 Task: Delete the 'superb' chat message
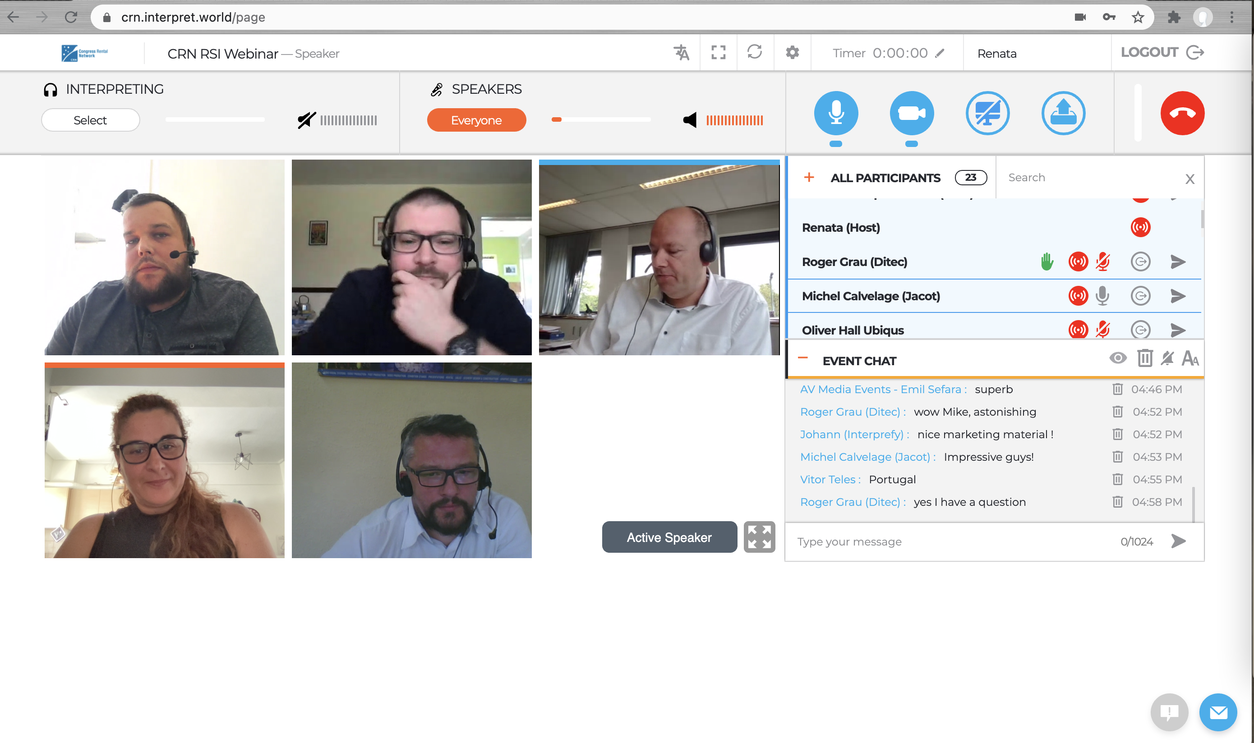click(1117, 389)
